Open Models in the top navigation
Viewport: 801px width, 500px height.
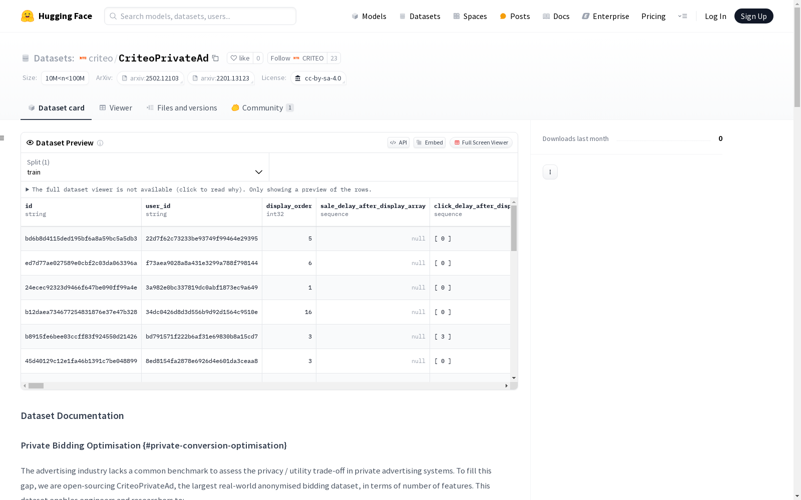click(x=369, y=16)
